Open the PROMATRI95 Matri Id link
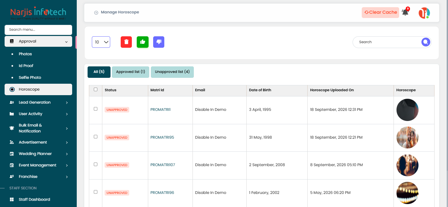The width and height of the screenshot is (448, 207). click(x=162, y=137)
